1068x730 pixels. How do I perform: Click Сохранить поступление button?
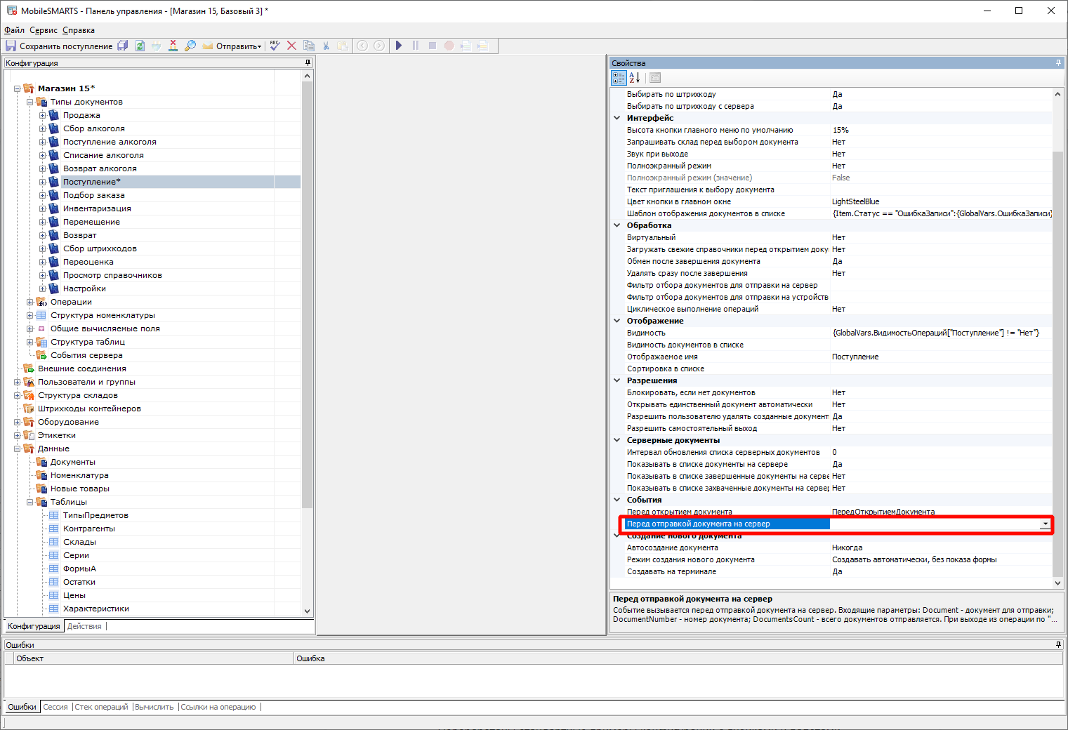(x=59, y=46)
